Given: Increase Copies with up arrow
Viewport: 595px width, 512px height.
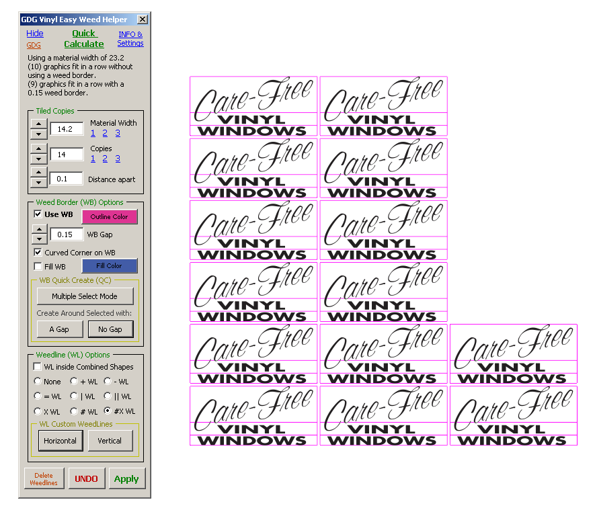Looking at the screenshot, I should (39, 148).
